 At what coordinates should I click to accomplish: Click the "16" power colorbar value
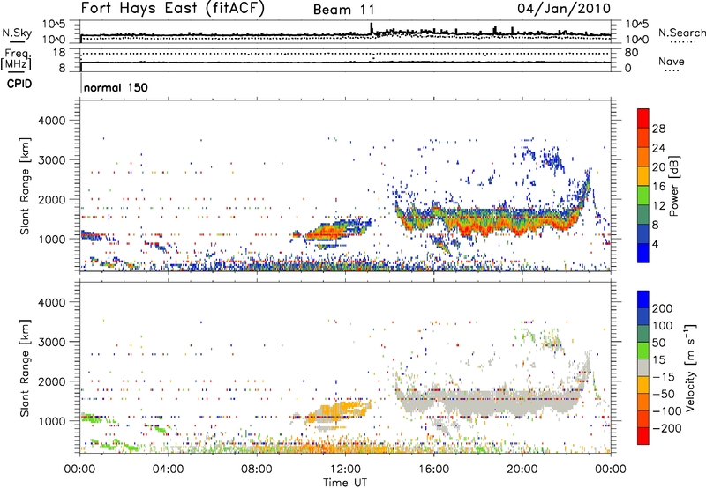point(658,187)
